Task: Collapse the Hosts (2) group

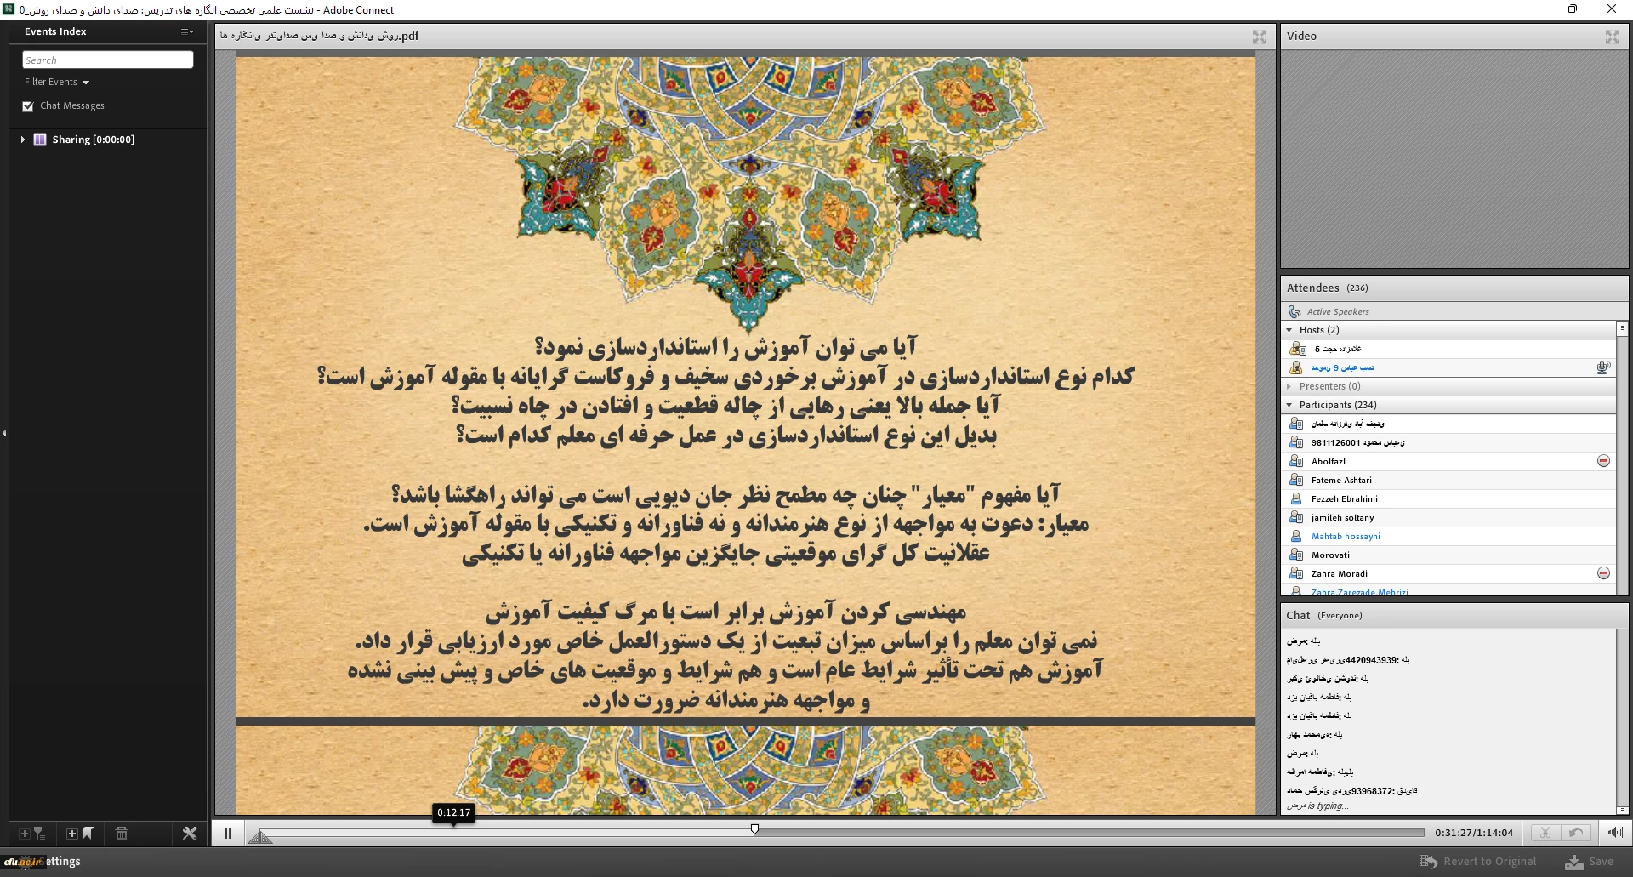Action: [x=1289, y=330]
